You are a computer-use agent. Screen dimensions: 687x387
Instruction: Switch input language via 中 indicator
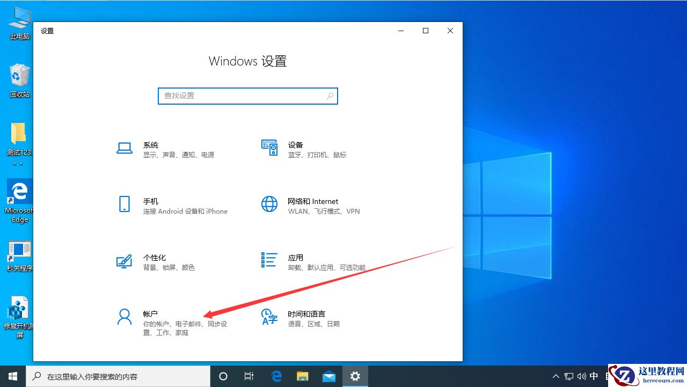point(594,376)
